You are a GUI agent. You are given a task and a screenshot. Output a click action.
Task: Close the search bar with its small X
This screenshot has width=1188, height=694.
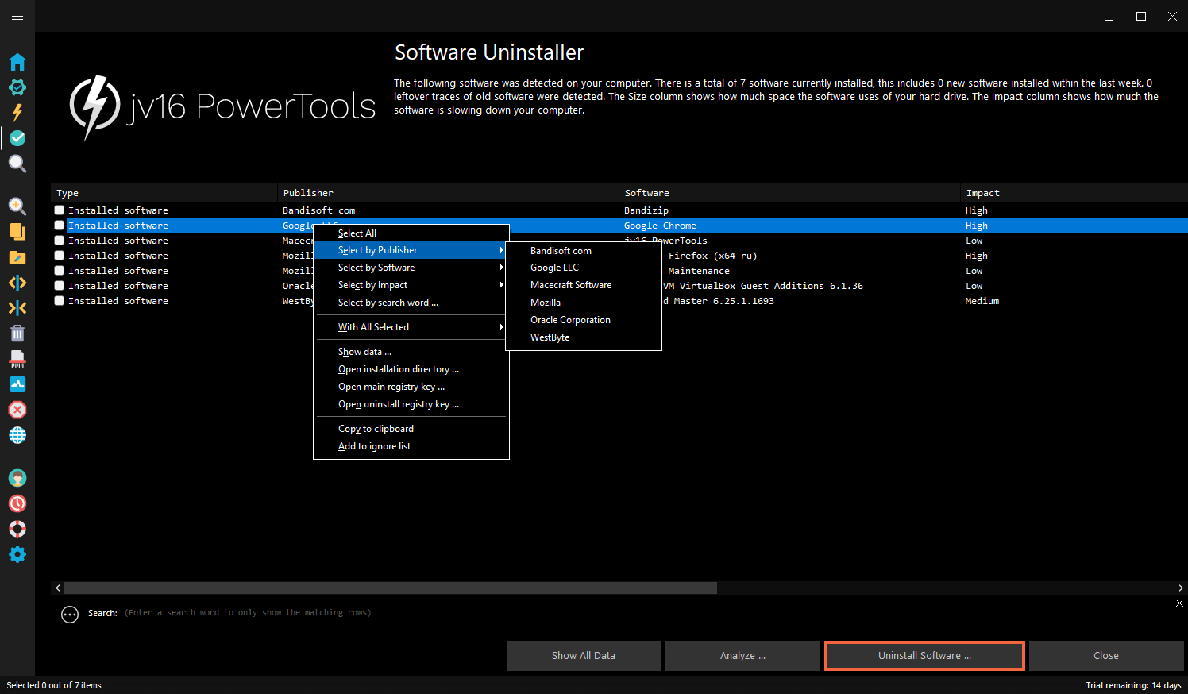tap(1179, 603)
